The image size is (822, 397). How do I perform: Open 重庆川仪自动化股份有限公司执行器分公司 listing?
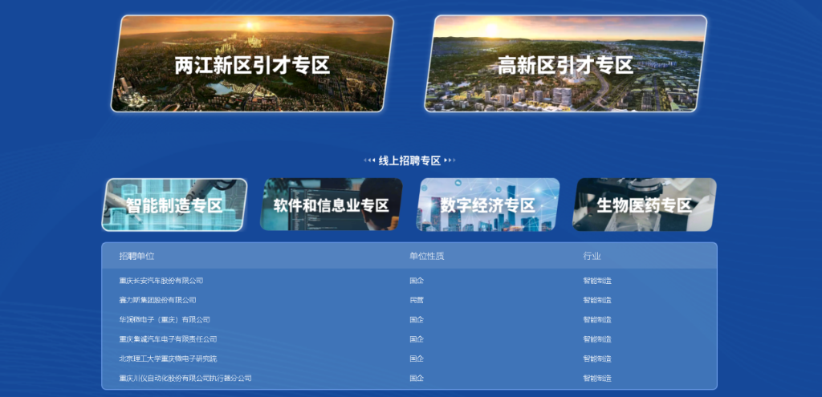[x=185, y=378]
